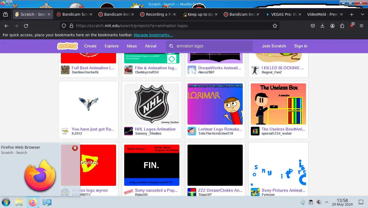Click the muted volume tray icon
This screenshot has width=368, height=208.
[x=319, y=202]
